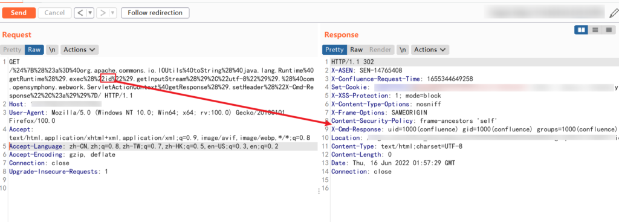Select the Request Raw tab
Screen dimensions: 619x222
(x=34, y=50)
